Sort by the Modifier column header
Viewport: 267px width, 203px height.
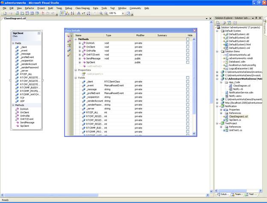[145, 35]
